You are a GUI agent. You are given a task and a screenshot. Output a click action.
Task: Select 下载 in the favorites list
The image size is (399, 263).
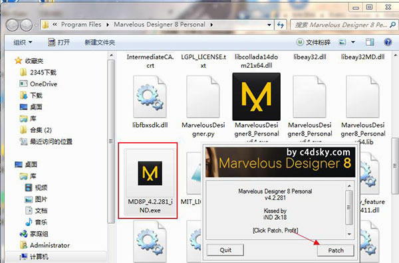point(31,95)
